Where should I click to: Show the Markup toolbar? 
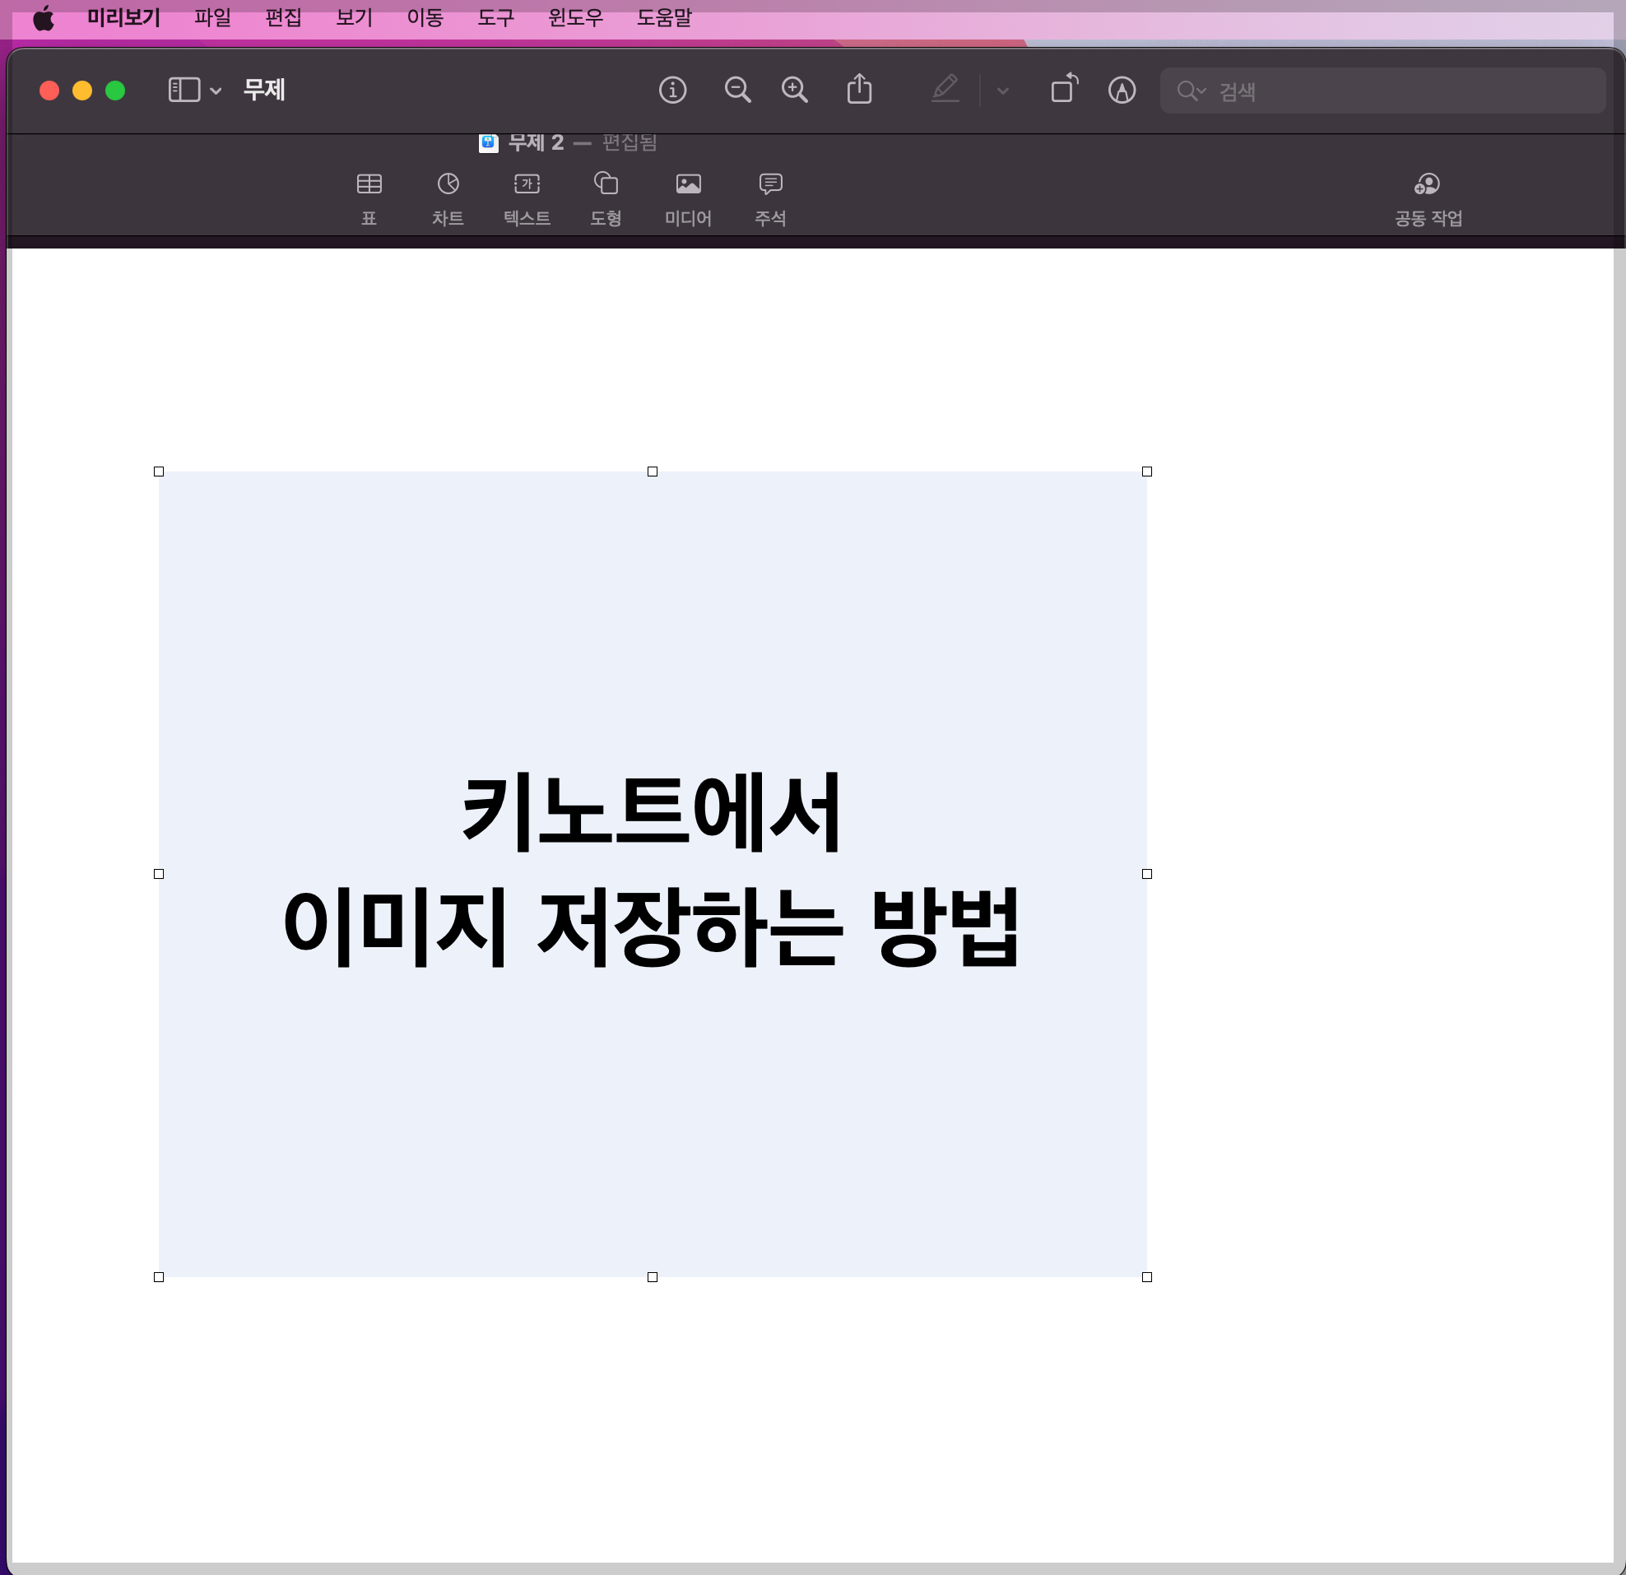coord(1122,90)
